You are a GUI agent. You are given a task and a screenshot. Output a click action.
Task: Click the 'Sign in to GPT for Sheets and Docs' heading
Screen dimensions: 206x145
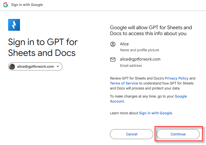(x=43, y=47)
